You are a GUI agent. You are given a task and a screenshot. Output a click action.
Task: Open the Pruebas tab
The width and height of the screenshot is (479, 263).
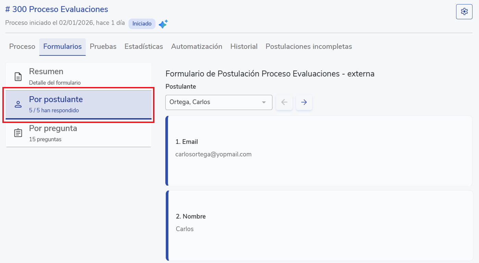coord(103,47)
